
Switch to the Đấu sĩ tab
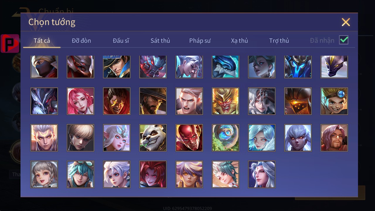coord(121,40)
